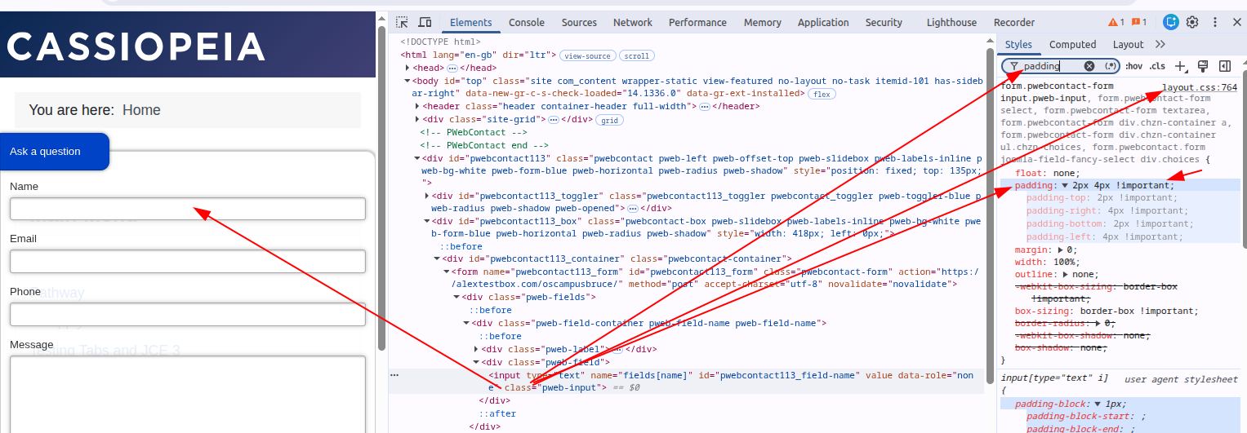Expand the head element node
This screenshot has width=1247, height=433.
408,68
